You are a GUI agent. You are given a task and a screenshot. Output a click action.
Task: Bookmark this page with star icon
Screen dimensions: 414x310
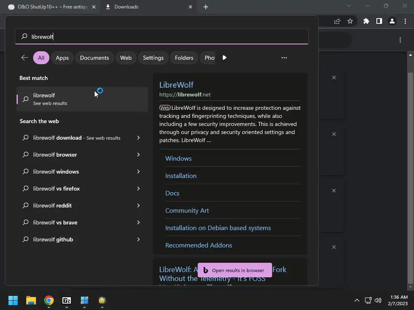click(x=350, y=21)
